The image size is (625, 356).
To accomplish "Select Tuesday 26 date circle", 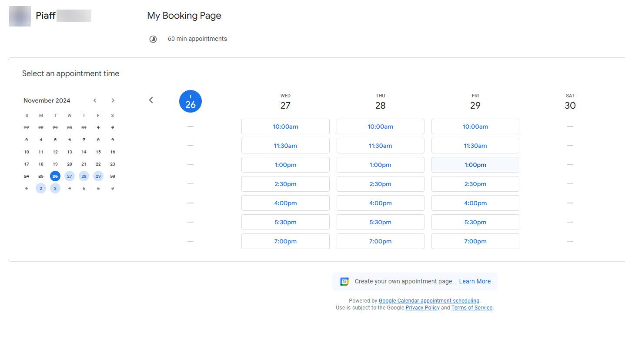I will click(190, 101).
